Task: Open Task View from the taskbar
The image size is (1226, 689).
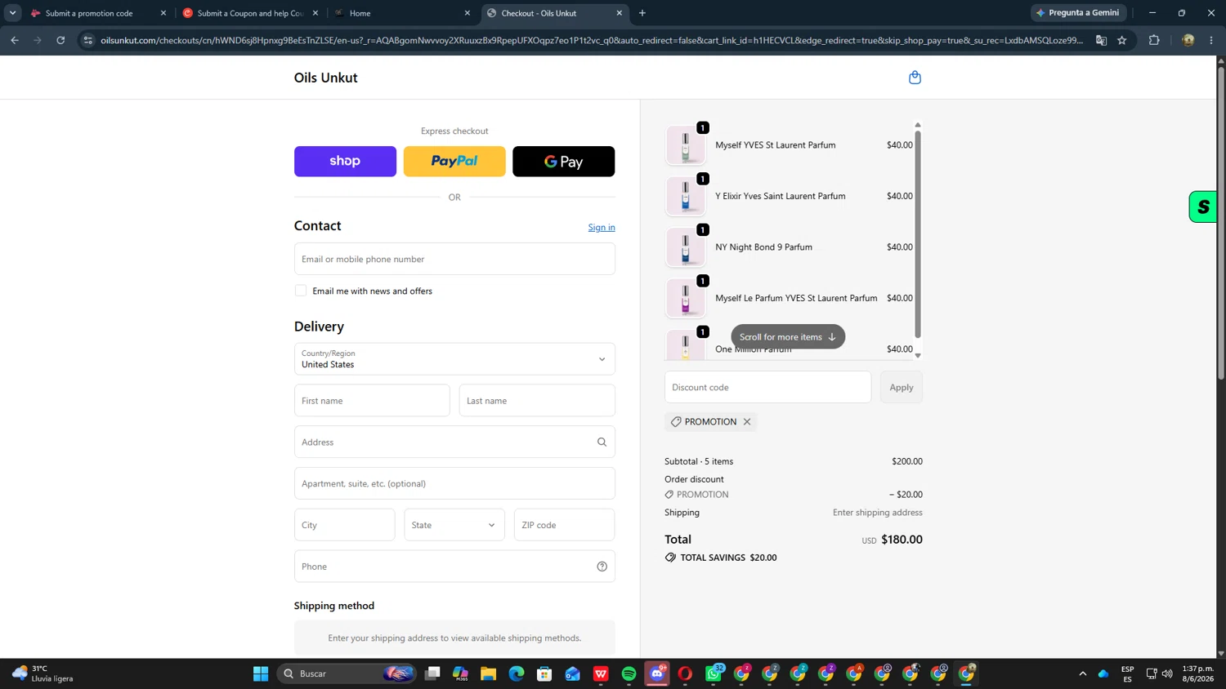Action: coord(432,673)
